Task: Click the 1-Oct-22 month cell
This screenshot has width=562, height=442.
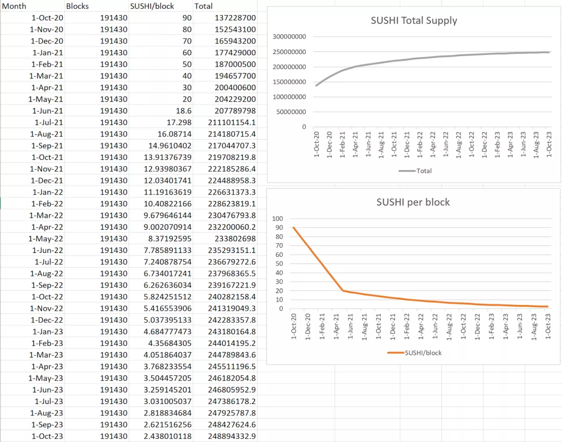Action: (32, 297)
